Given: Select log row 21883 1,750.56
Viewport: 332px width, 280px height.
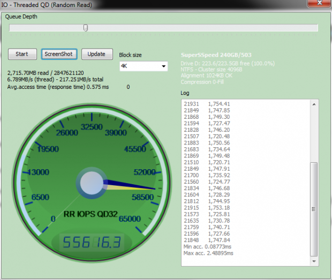Looking at the screenshot, I should coord(207,143).
